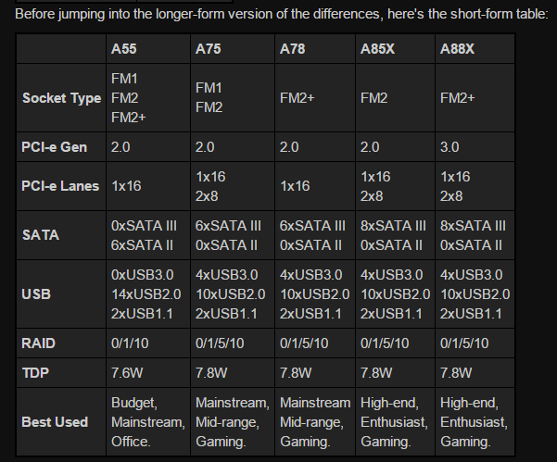
Task: Select Best Used cell reading Budget, Mainstream, Office
Action: click(148, 422)
